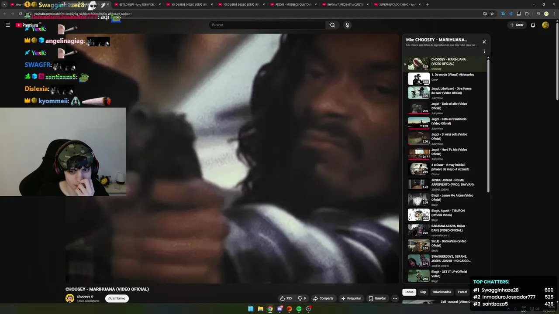Bookmark this page with star icon

492,14
